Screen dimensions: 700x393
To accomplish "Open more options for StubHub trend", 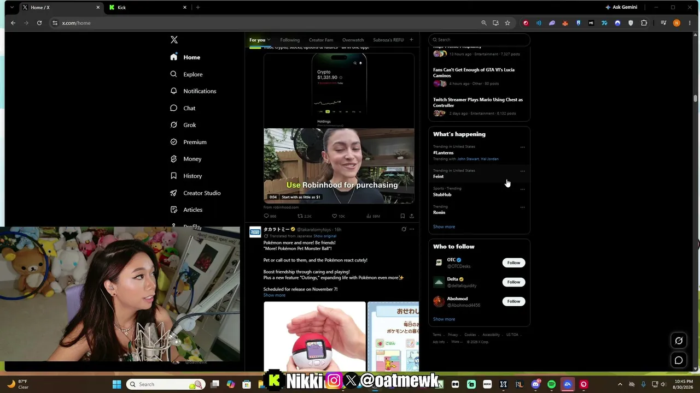I will point(522,189).
